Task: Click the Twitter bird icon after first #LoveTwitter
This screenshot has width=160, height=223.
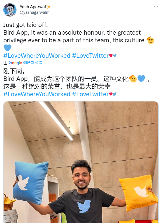Action: [x=115, y=56]
